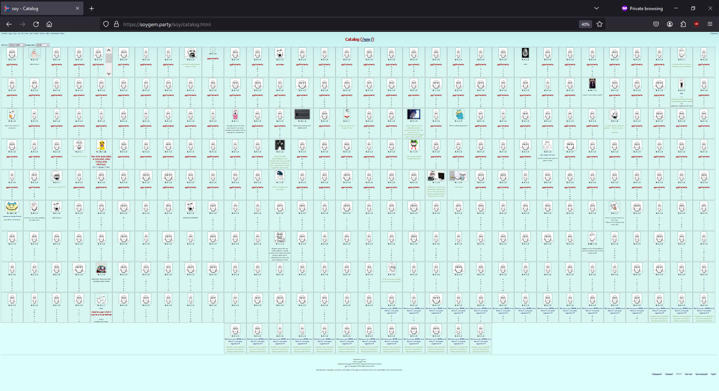Open the tracking protection shield panel
This screenshot has height=391, width=719.
pyautogui.click(x=106, y=24)
